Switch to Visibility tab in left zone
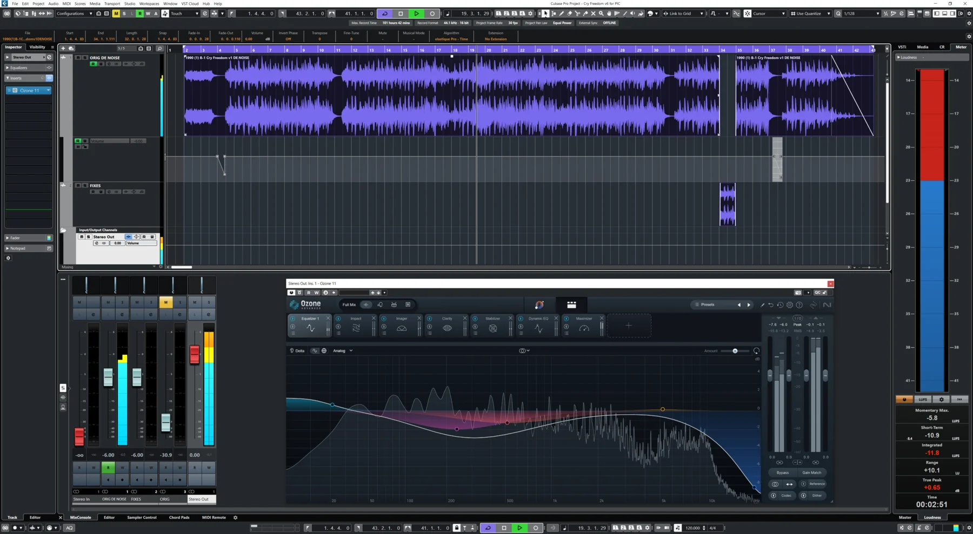 click(x=37, y=47)
